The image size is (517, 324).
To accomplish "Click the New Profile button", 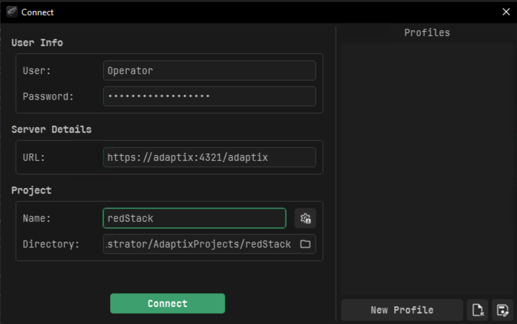I will tap(402, 310).
